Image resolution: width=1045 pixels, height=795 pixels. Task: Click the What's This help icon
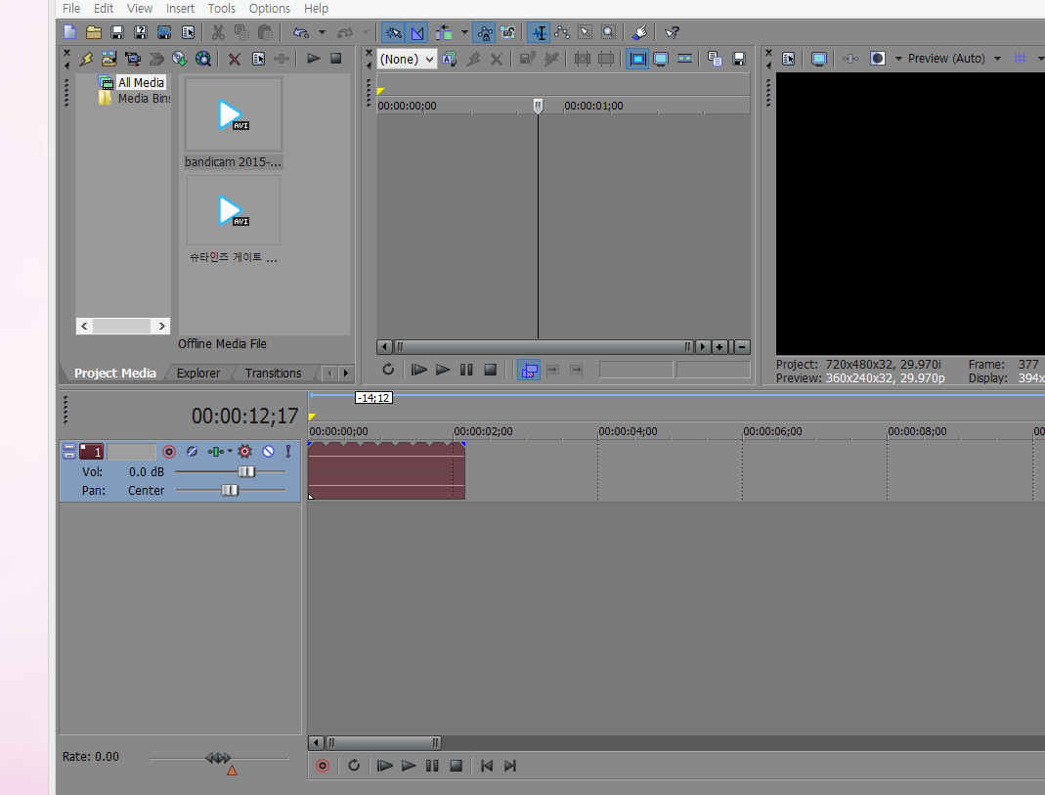(672, 32)
